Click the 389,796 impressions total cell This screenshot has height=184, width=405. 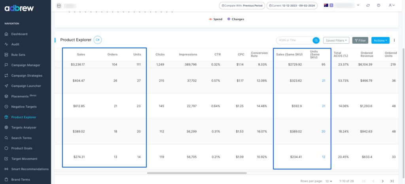[190, 65]
